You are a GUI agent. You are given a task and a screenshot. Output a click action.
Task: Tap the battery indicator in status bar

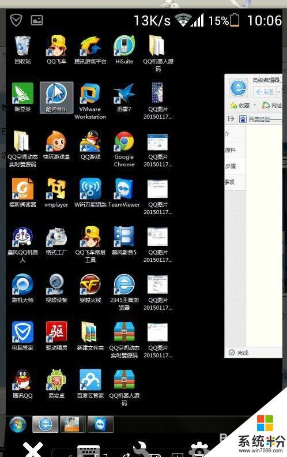[235, 20]
